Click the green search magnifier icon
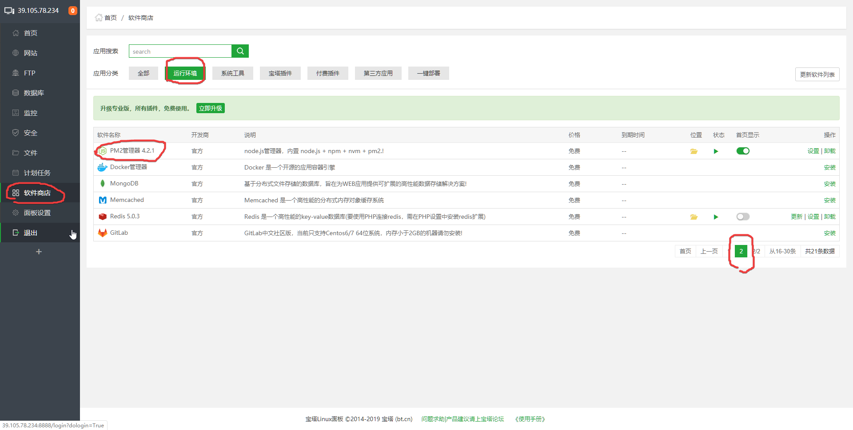Viewport: 853px width, 430px height. pyautogui.click(x=240, y=51)
